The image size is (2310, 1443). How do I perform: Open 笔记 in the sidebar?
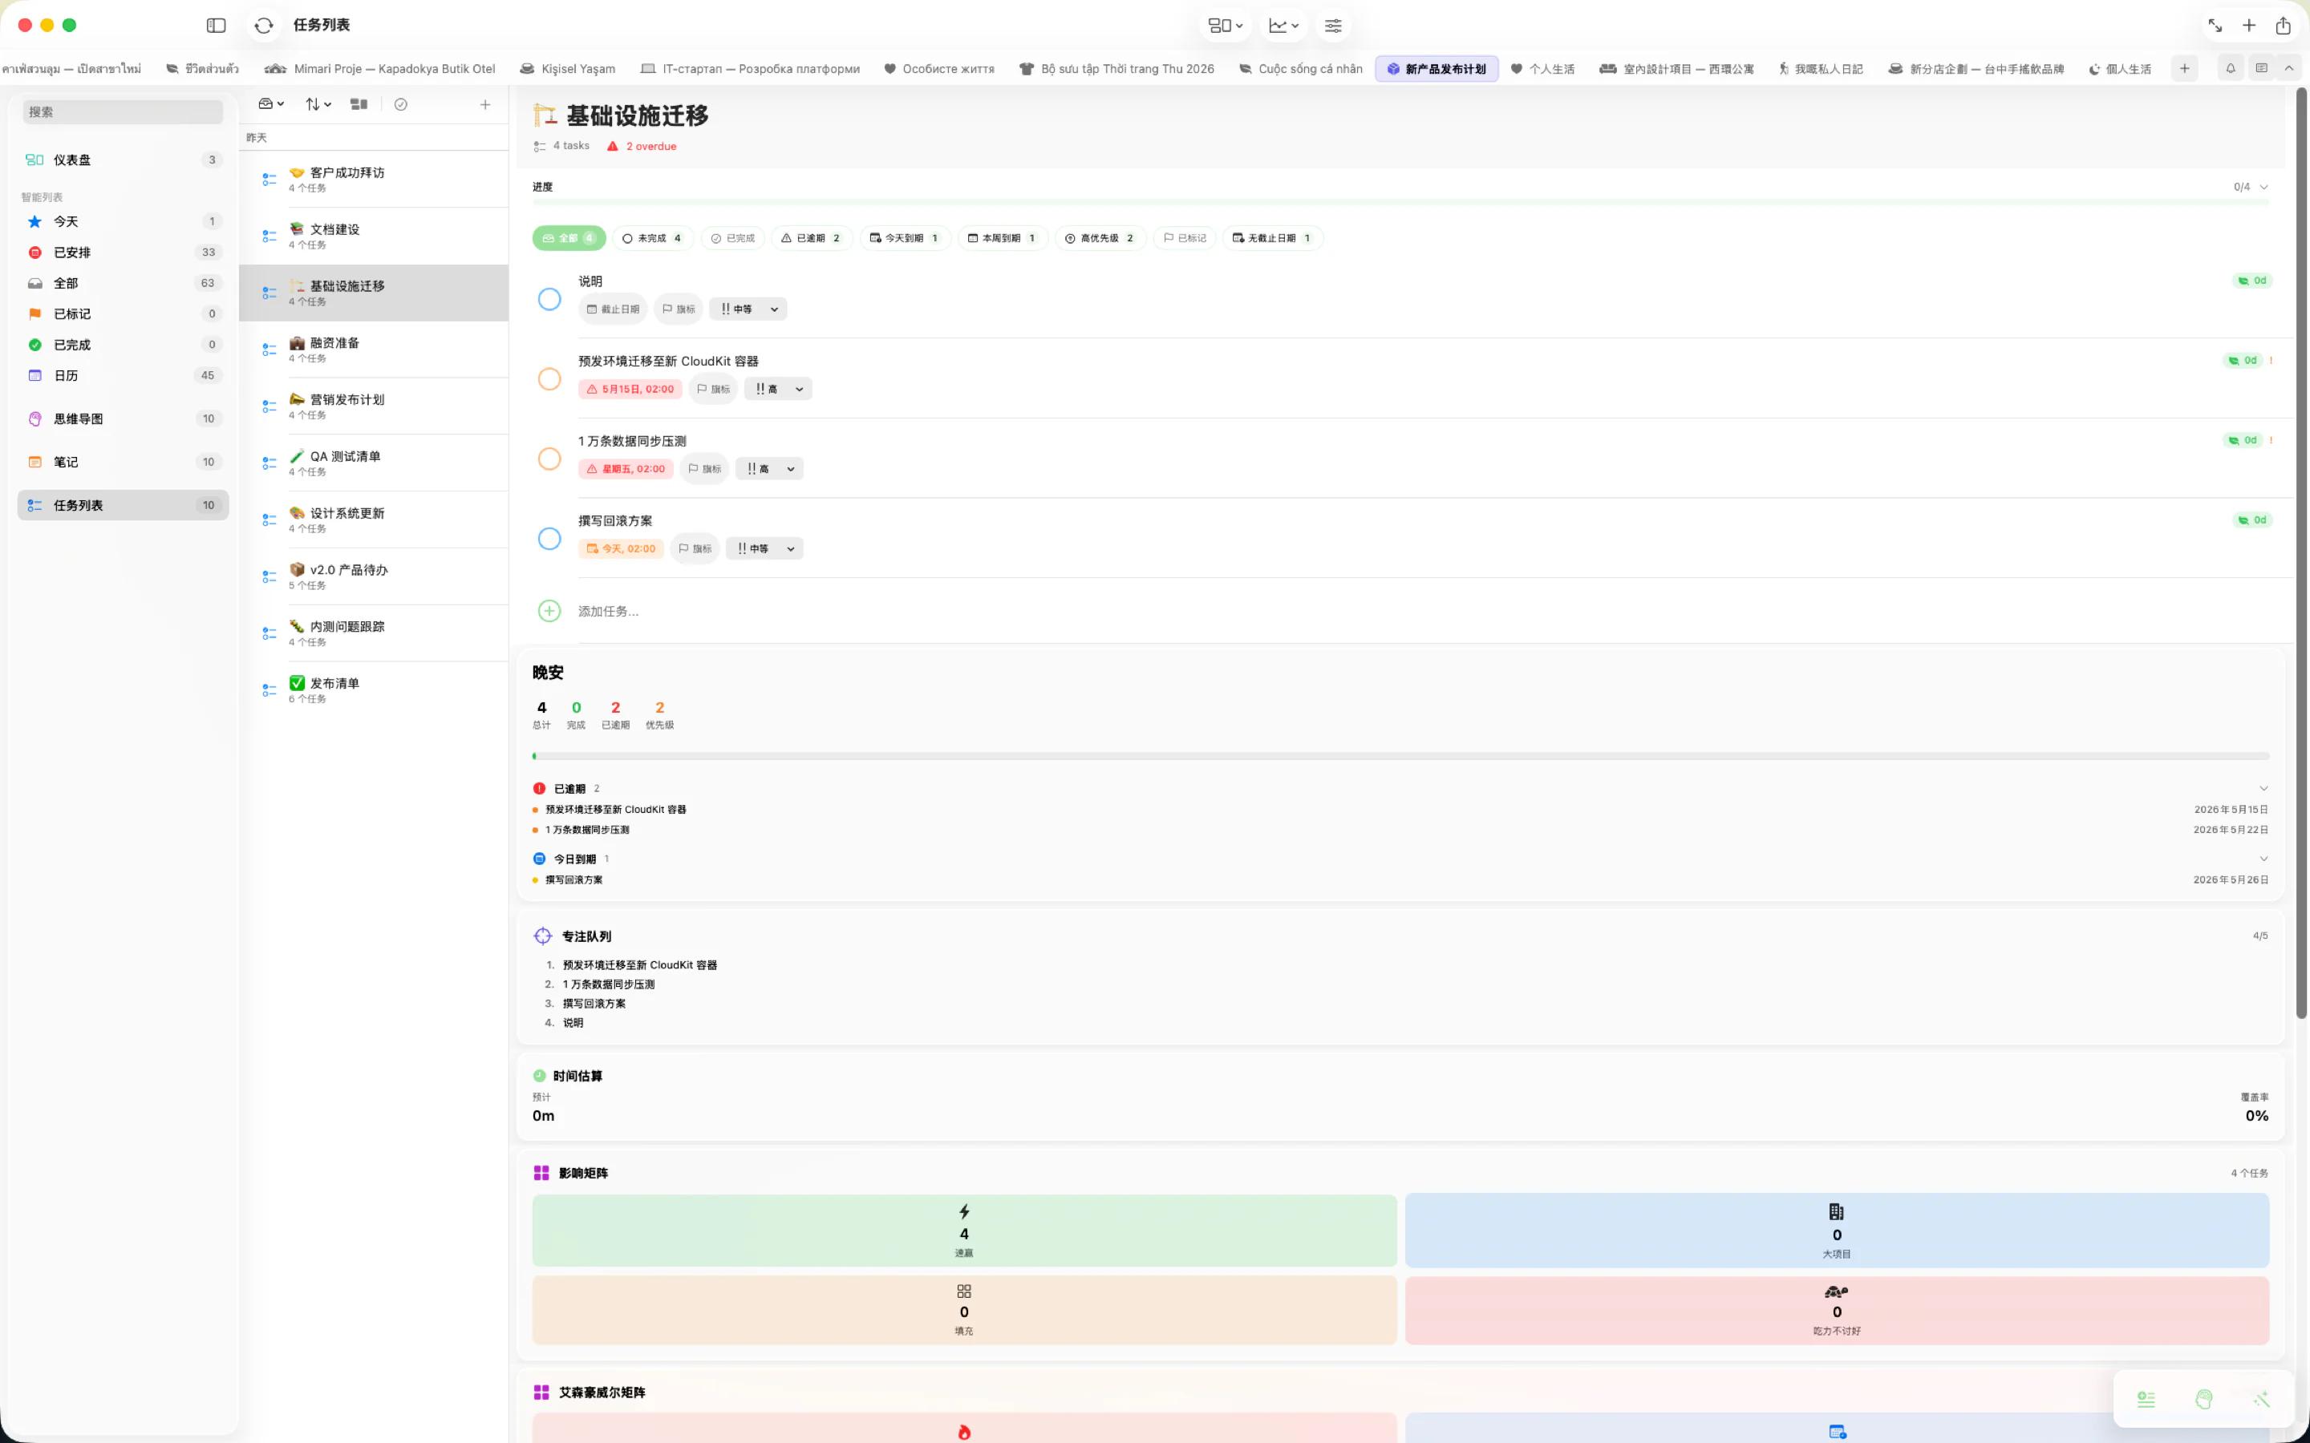[124, 462]
